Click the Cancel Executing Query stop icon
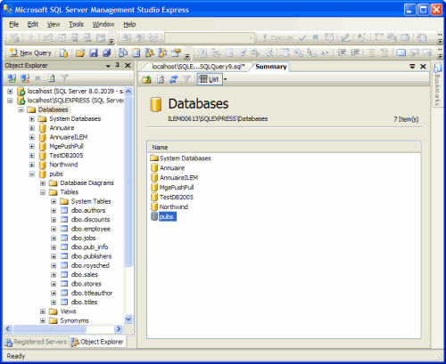Viewport: 446px width, 364px height. 316,37
